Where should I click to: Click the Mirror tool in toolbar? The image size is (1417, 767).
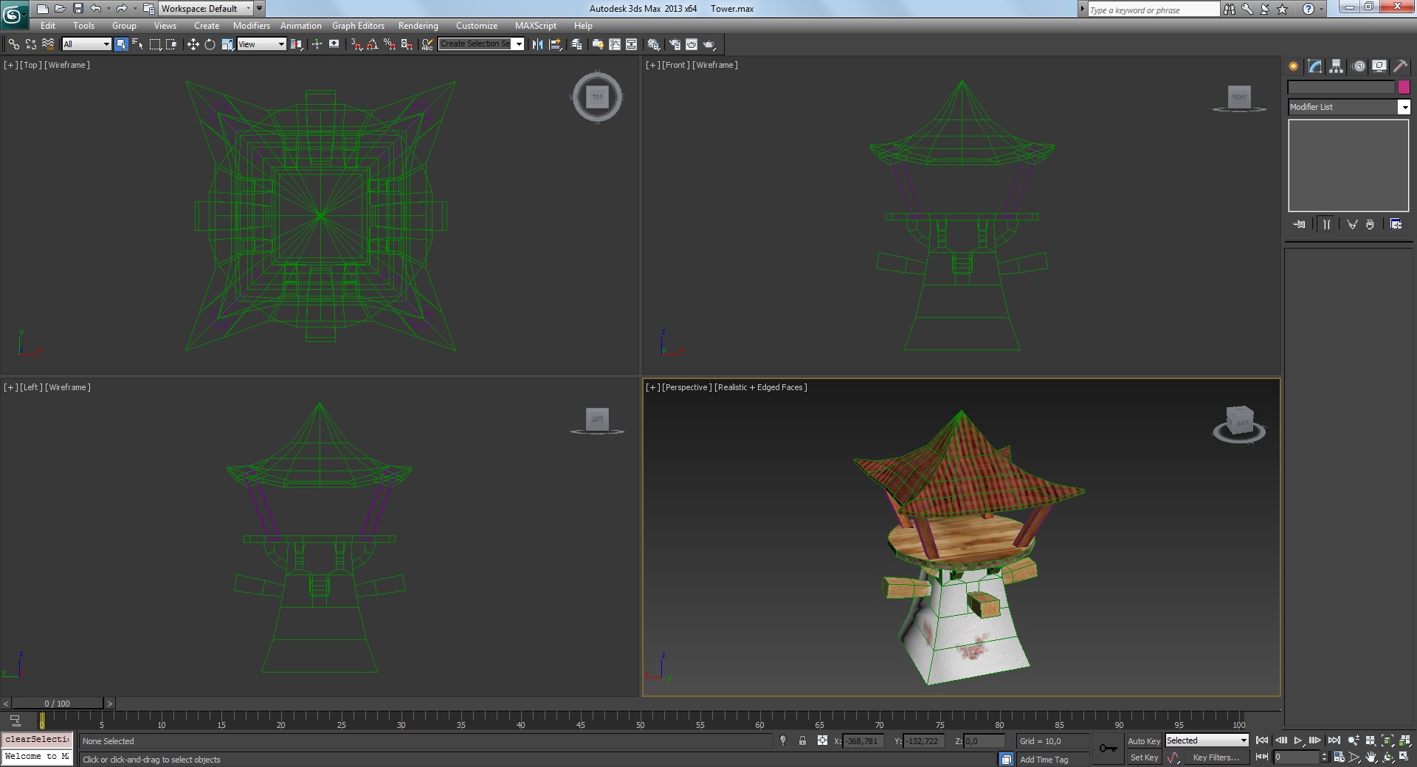click(x=537, y=44)
